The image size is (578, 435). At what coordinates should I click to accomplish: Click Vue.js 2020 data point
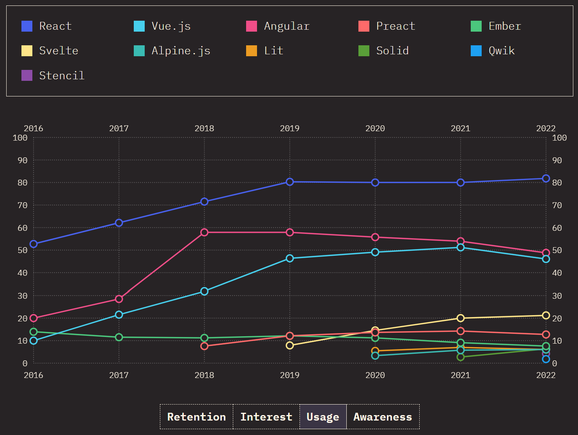(x=375, y=252)
